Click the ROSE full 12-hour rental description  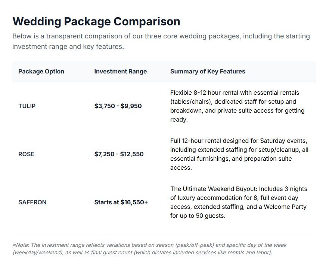click(239, 154)
